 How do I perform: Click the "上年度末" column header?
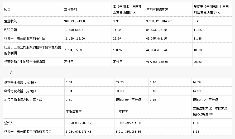(122, 112)
